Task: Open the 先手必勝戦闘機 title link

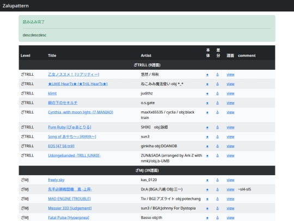Action: pos(70,189)
